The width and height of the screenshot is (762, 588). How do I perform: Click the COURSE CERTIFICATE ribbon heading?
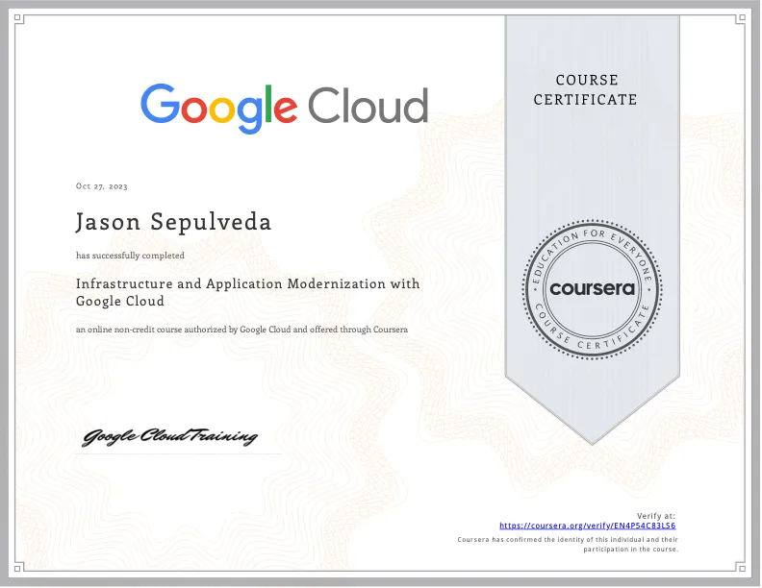click(586, 89)
